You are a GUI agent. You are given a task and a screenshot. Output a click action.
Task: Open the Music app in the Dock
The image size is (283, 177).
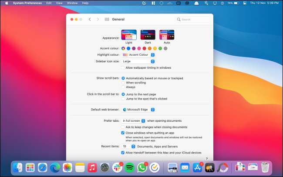tap(92, 167)
